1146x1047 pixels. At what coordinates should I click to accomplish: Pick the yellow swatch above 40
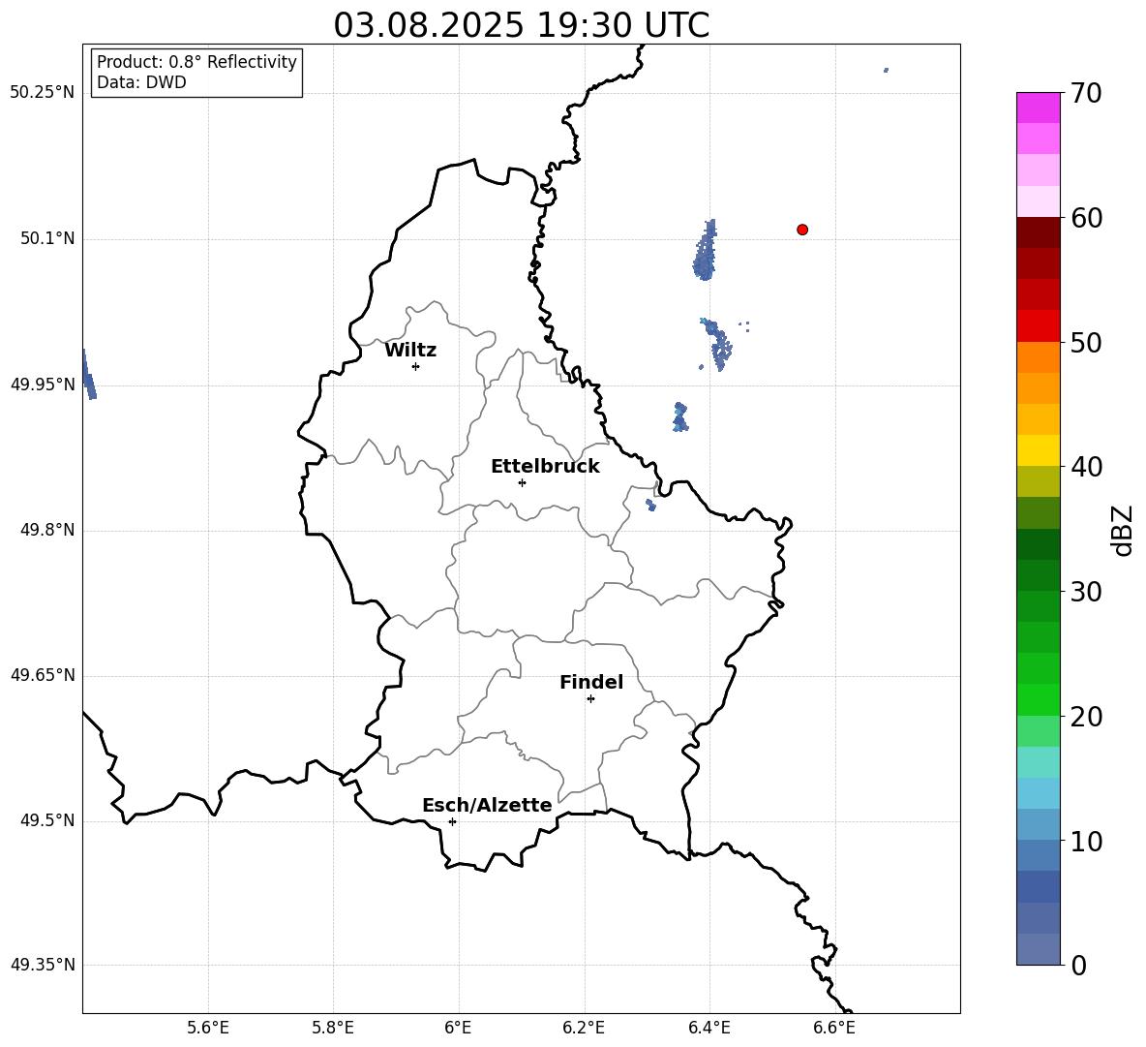pos(1038,450)
